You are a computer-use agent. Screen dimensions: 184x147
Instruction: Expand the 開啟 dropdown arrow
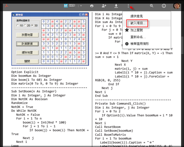tap(81, 6)
